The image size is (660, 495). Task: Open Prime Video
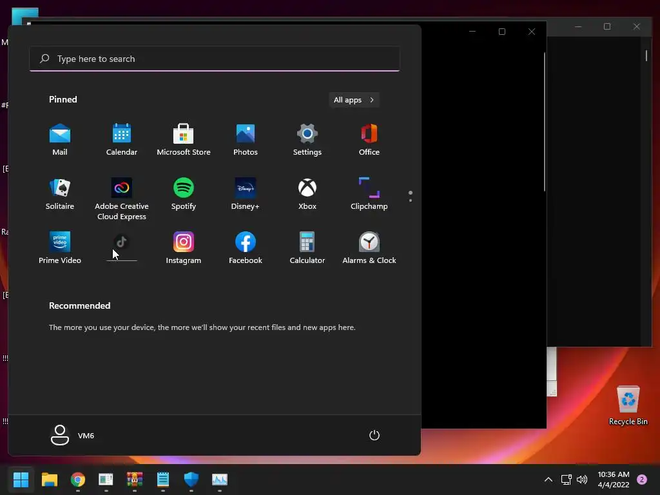60,248
